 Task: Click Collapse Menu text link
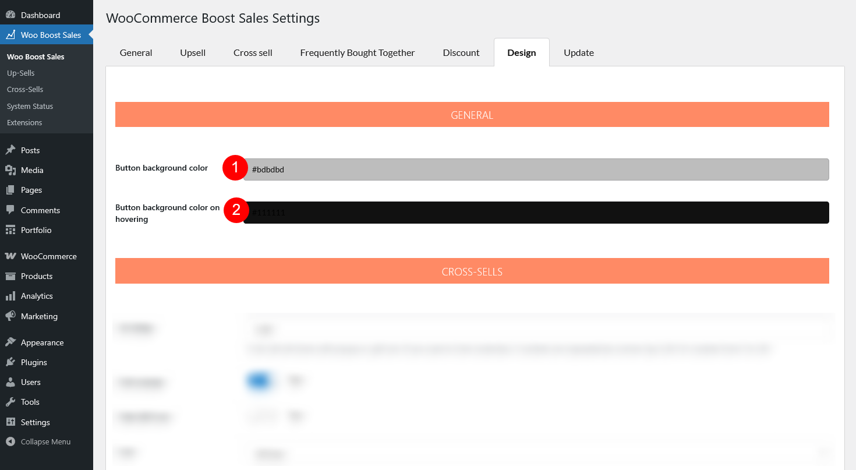(x=46, y=442)
